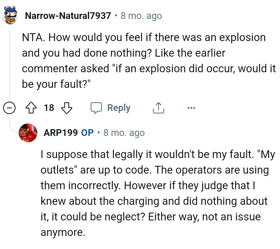
Task: Click the vote count 18
Action: [49, 108]
